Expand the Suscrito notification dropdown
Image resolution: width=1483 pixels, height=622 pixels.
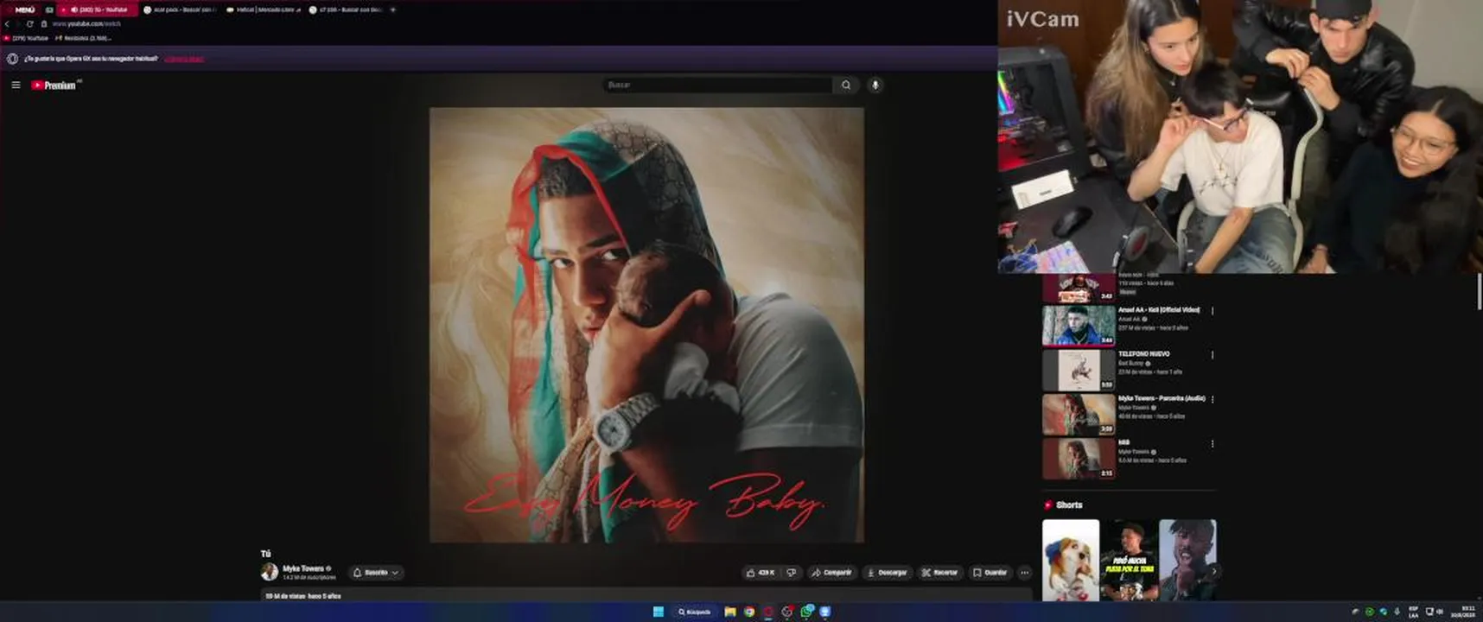pos(377,573)
